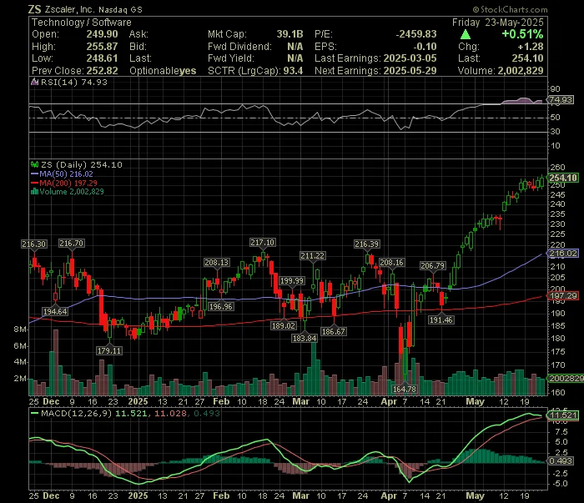Viewport: 584px width, 503px height.
Task: Click the 211.22 price peak label
Action: (x=313, y=256)
